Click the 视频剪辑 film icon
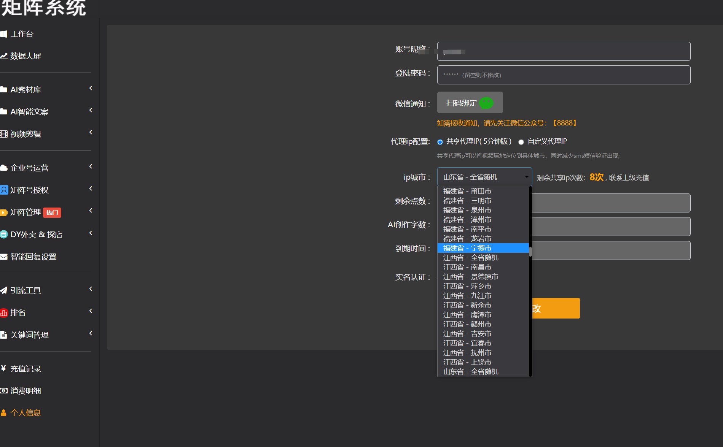723x447 pixels. pyautogui.click(x=4, y=134)
